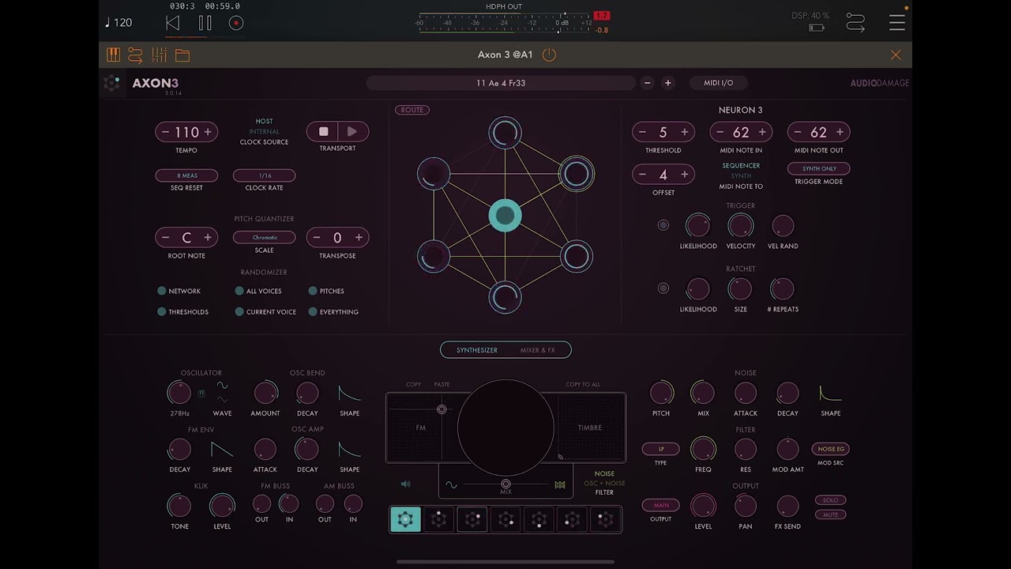Randomize PITCHES
The height and width of the screenshot is (569, 1011).
[x=313, y=291]
